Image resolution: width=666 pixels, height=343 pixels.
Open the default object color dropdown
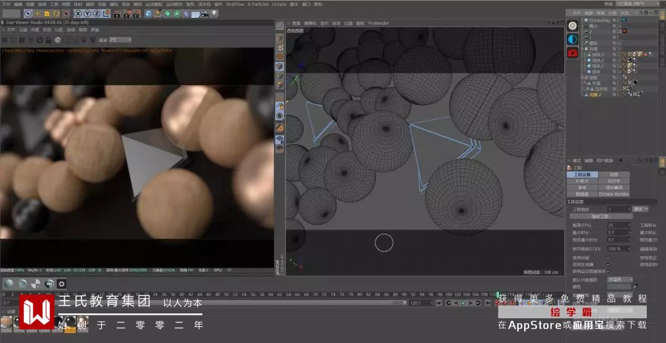click(x=620, y=279)
